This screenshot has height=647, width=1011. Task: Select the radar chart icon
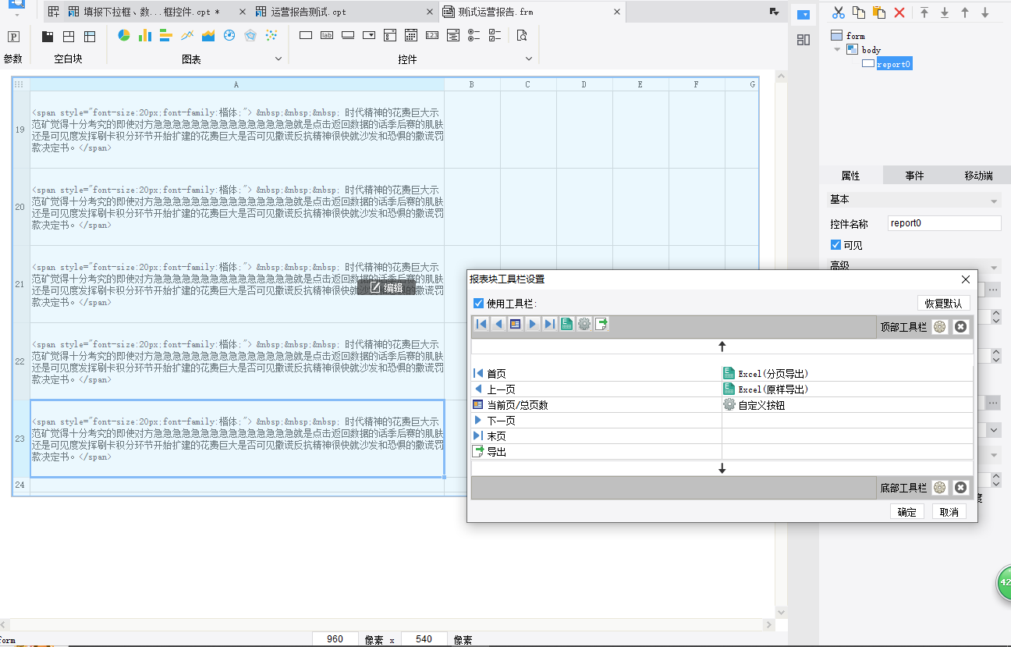[x=250, y=36]
